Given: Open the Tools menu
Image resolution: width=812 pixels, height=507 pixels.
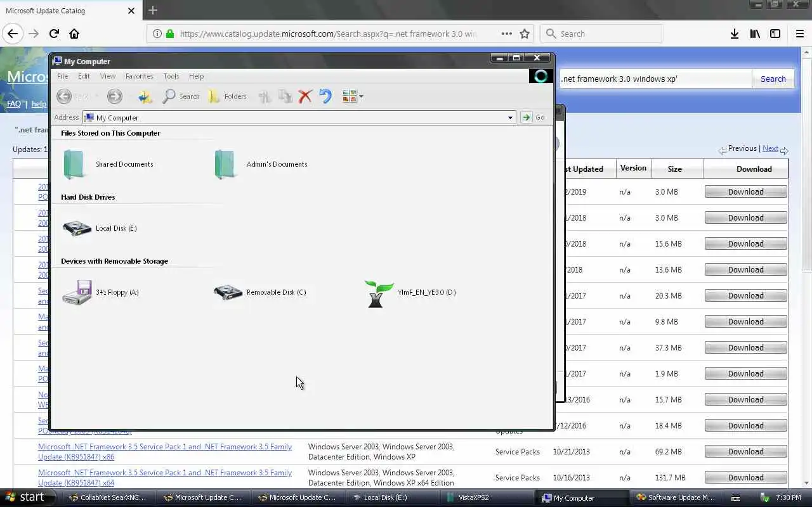Looking at the screenshot, I should [171, 76].
